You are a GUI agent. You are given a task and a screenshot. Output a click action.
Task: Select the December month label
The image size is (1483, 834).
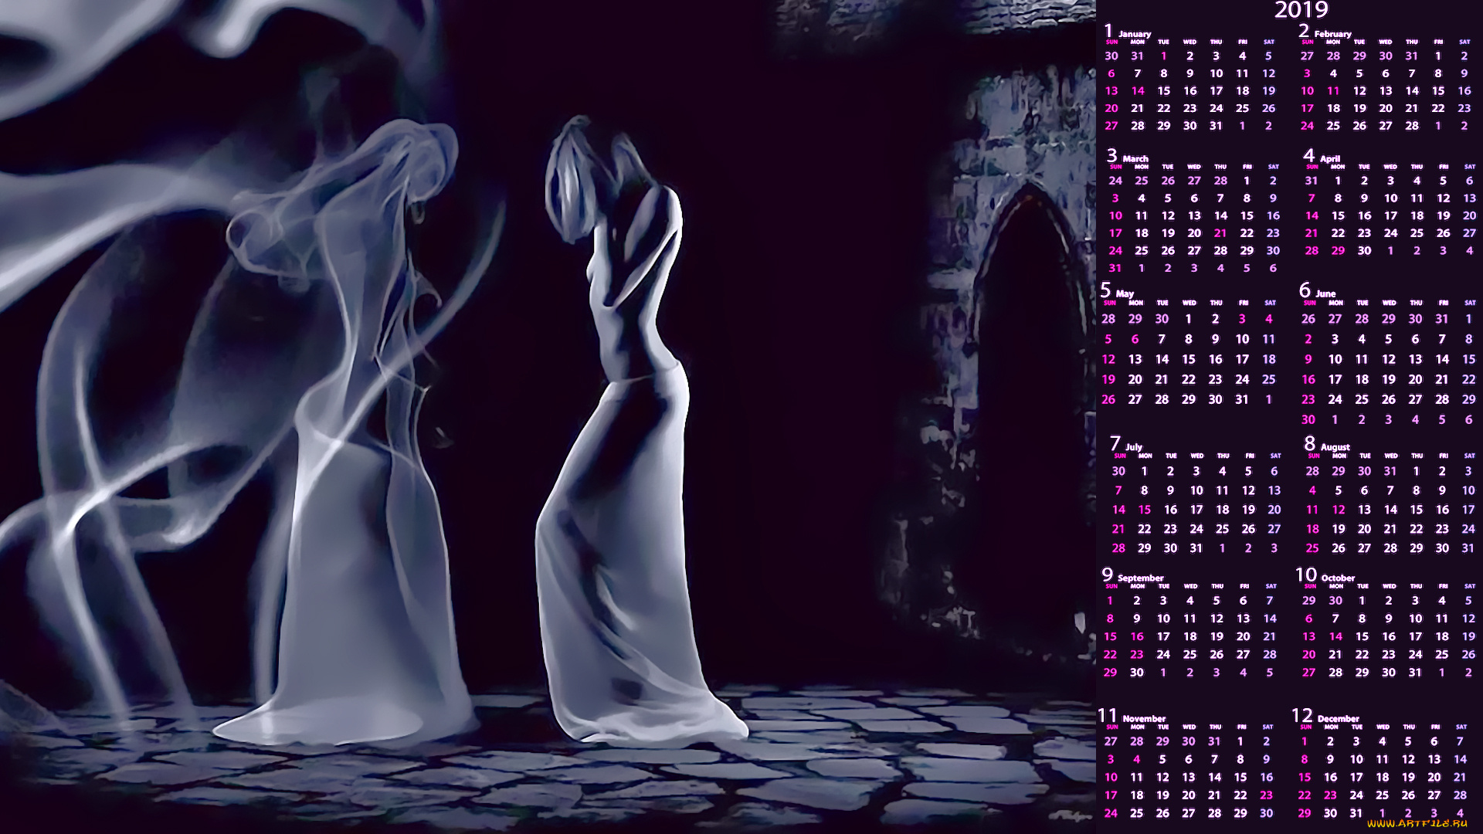[1338, 718]
